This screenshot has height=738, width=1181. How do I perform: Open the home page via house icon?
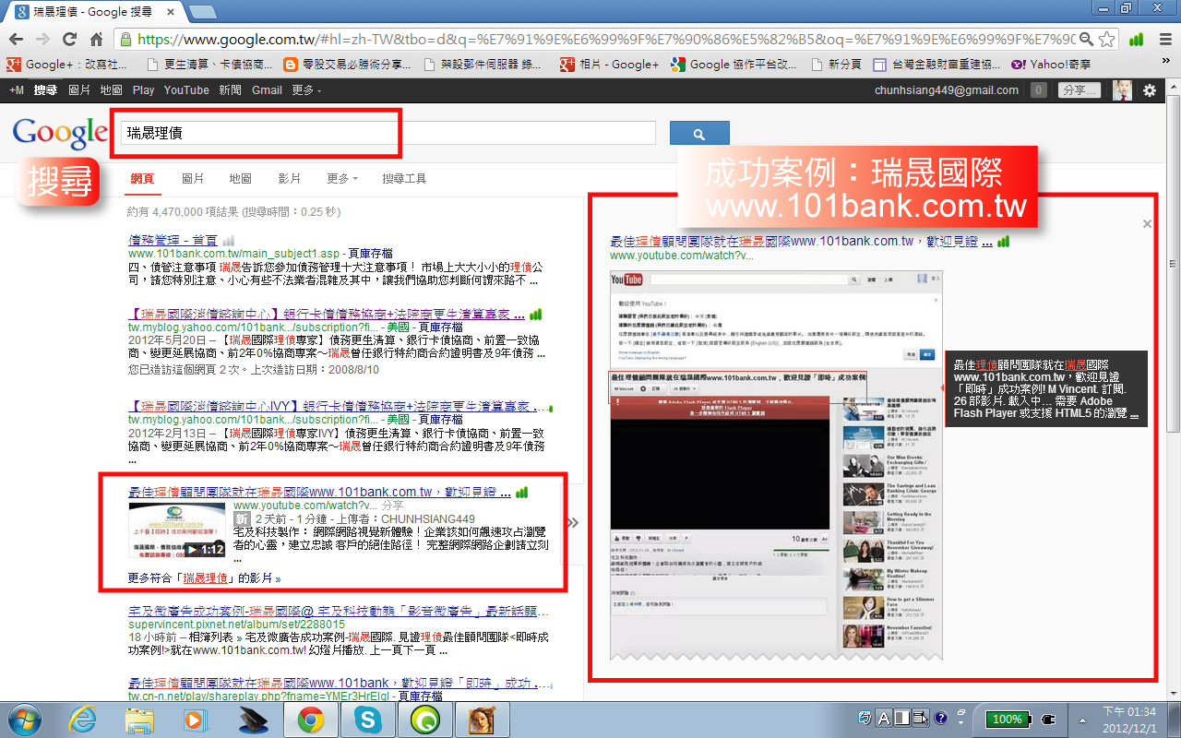click(x=96, y=40)
